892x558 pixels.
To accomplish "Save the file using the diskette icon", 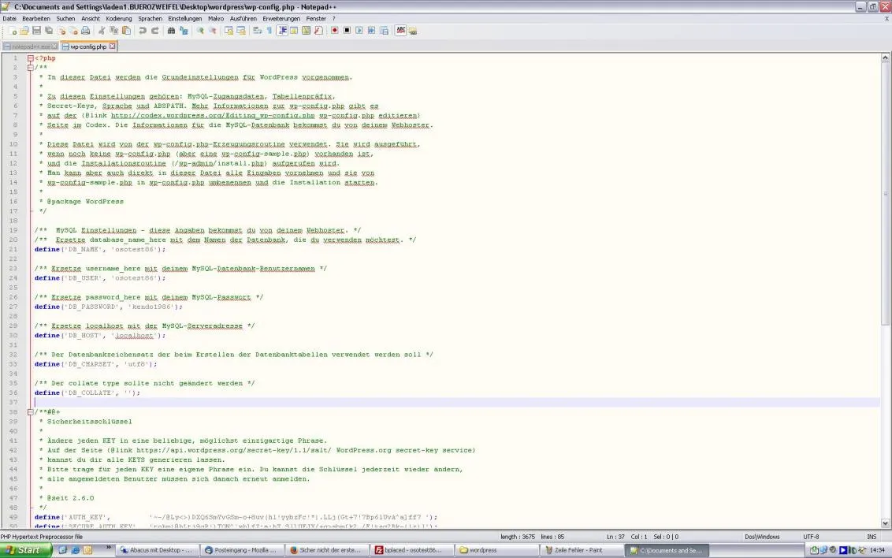I will [x=36, y=30].
